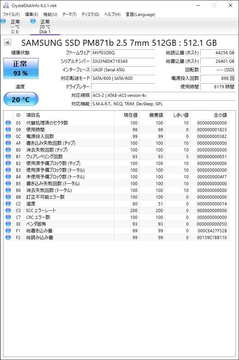Click total host reads value 44256 GB
Screen dimensions: 239x360
coord(218,53)
